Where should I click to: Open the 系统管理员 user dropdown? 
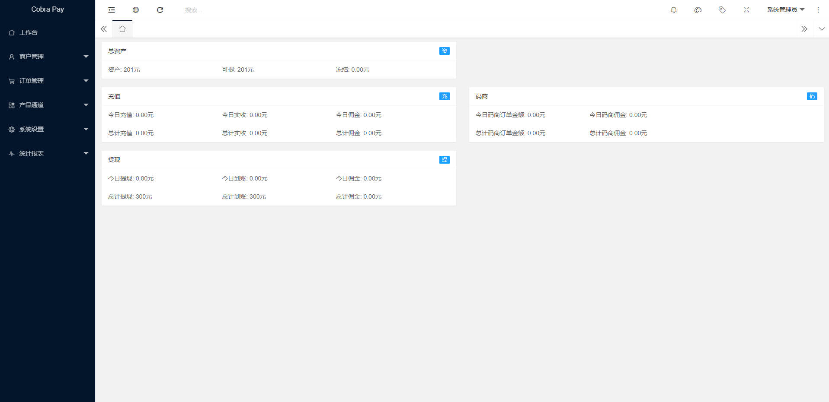pos(785,10)
